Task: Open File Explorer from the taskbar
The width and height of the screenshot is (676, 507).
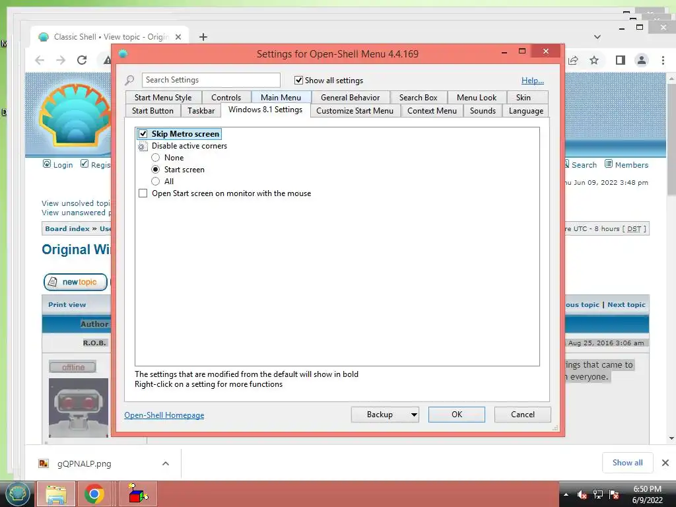Action: click(x=56, y=494)
